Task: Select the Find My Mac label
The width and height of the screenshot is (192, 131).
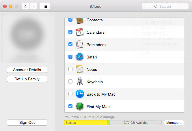Action: [x=98, y=107]
